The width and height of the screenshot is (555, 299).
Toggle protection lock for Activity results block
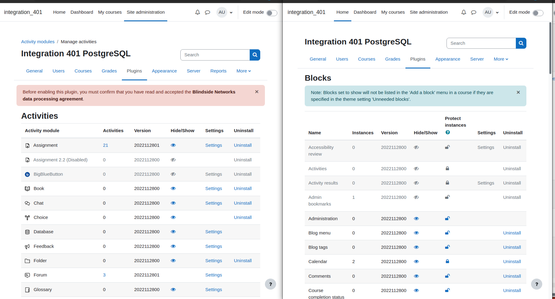[x=447, y=183]
